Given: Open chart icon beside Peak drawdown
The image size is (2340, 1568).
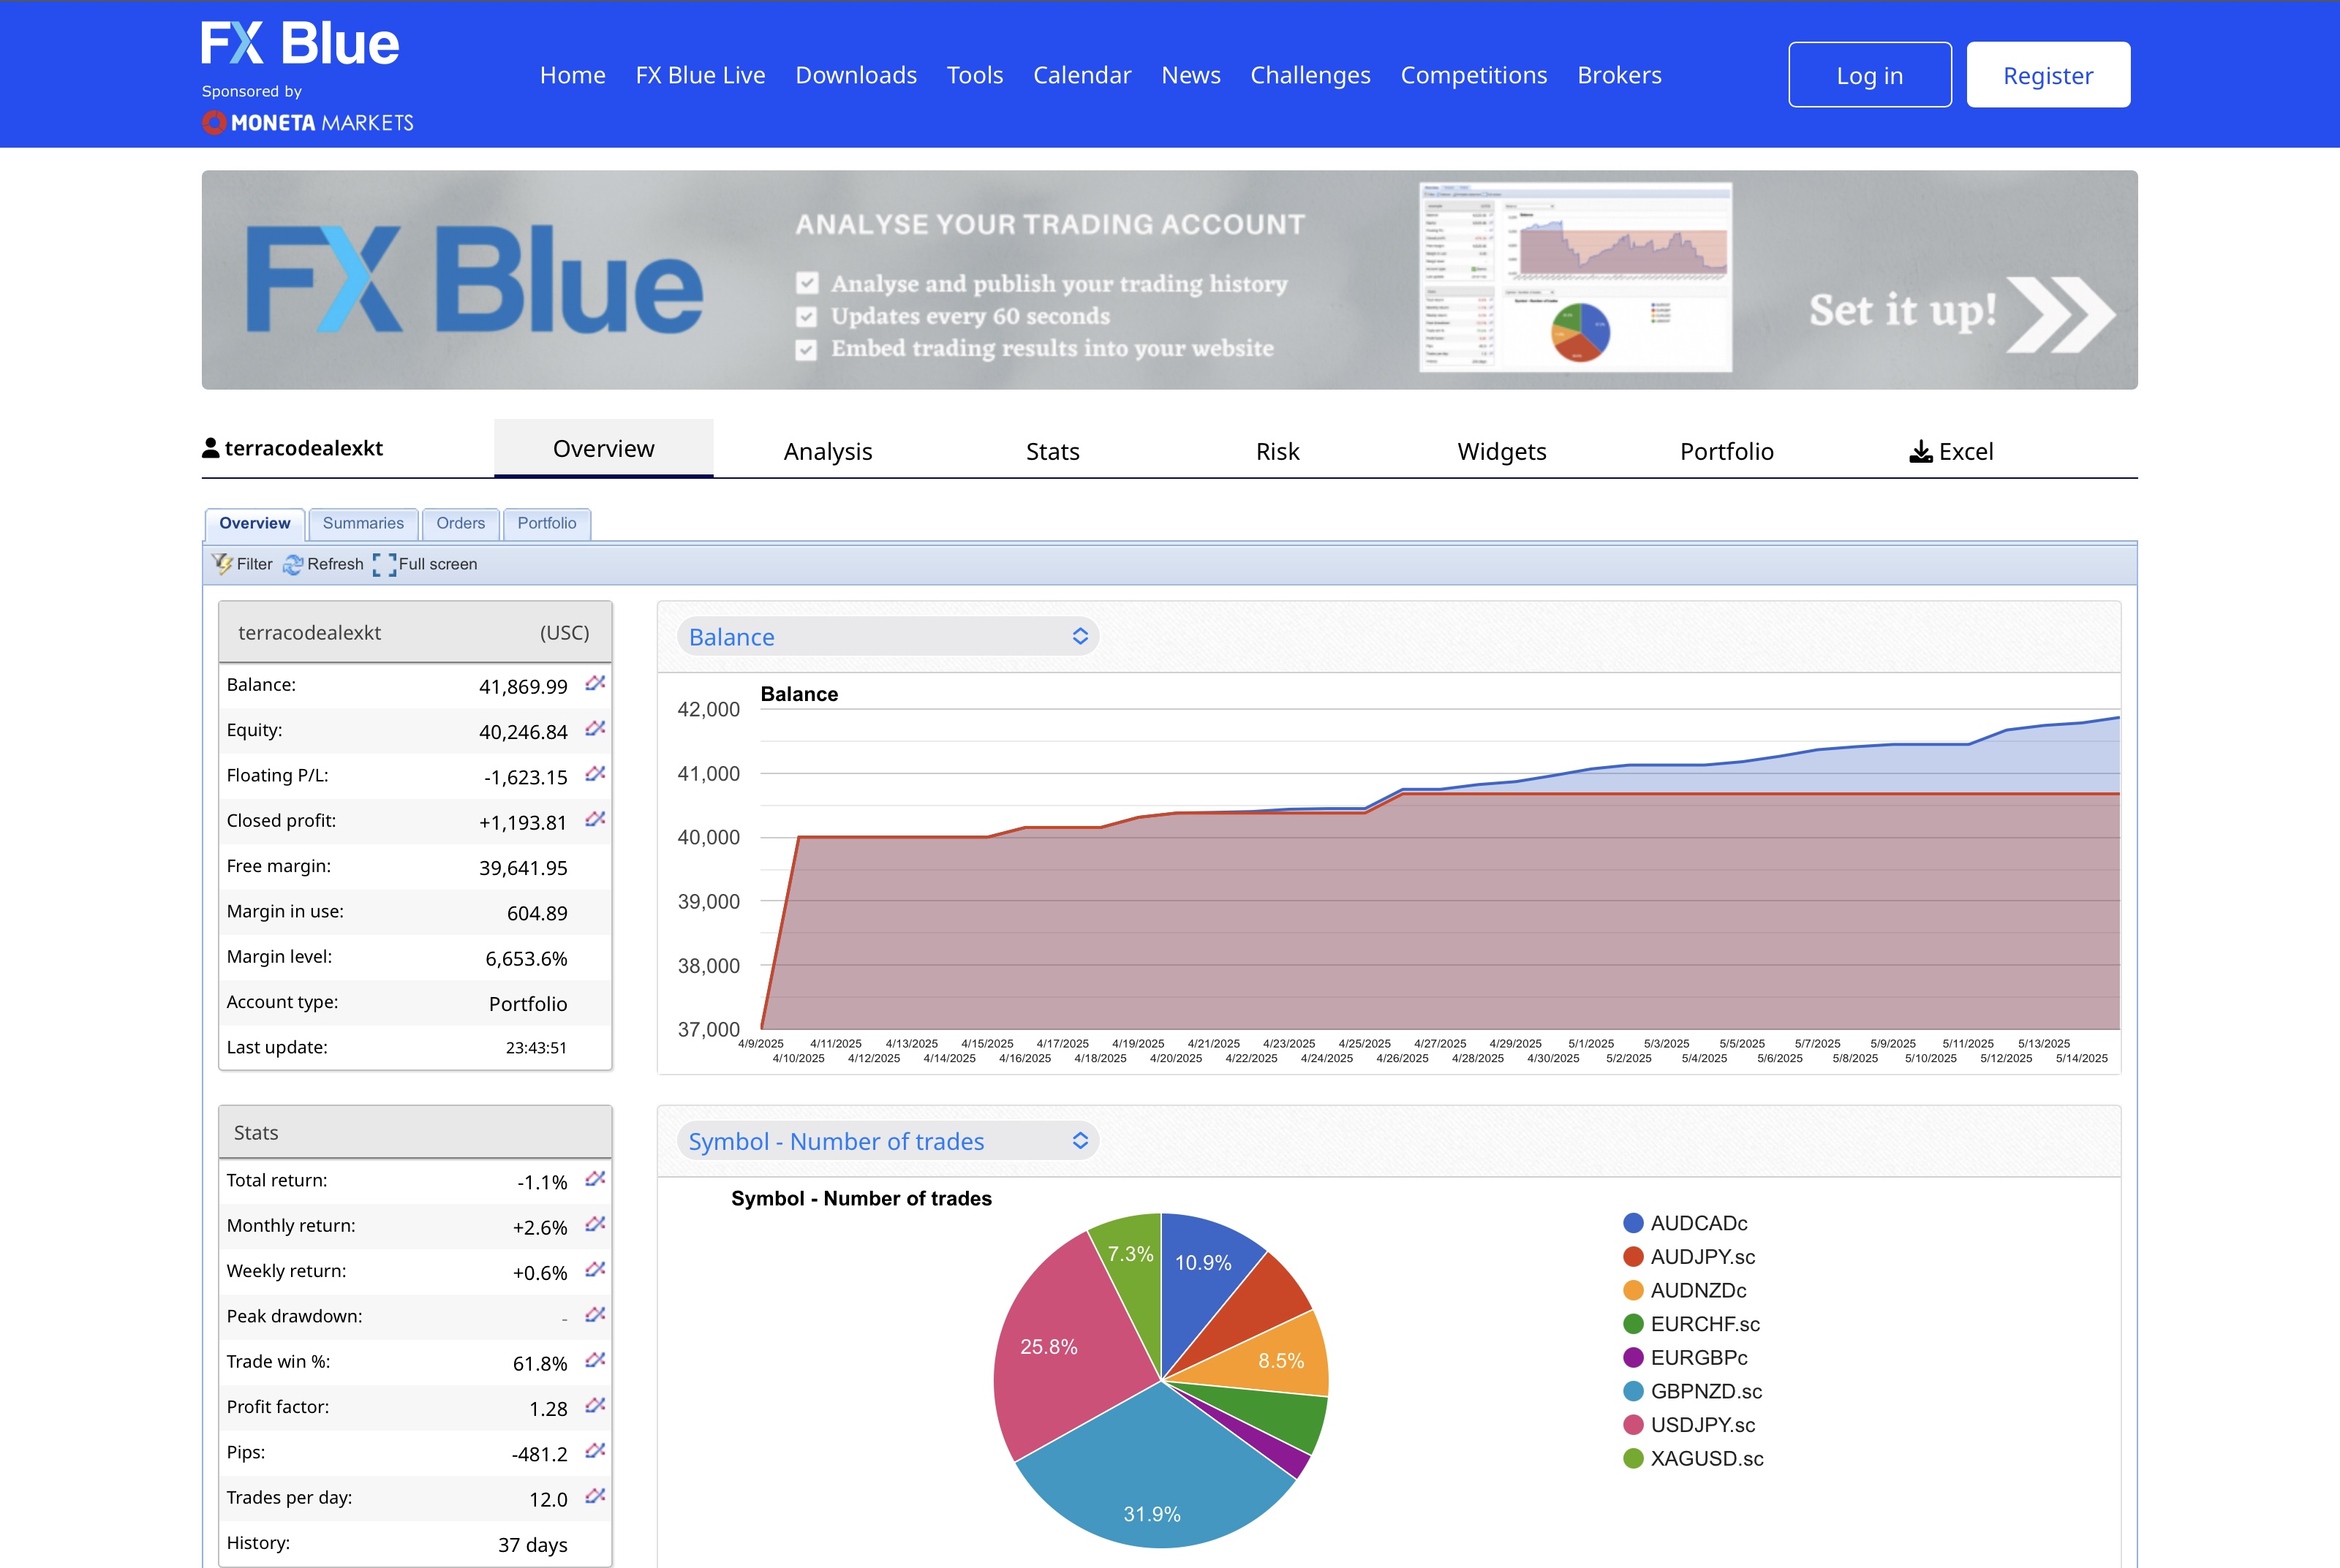Looking at the screenshot, I should click(595, 1315).
